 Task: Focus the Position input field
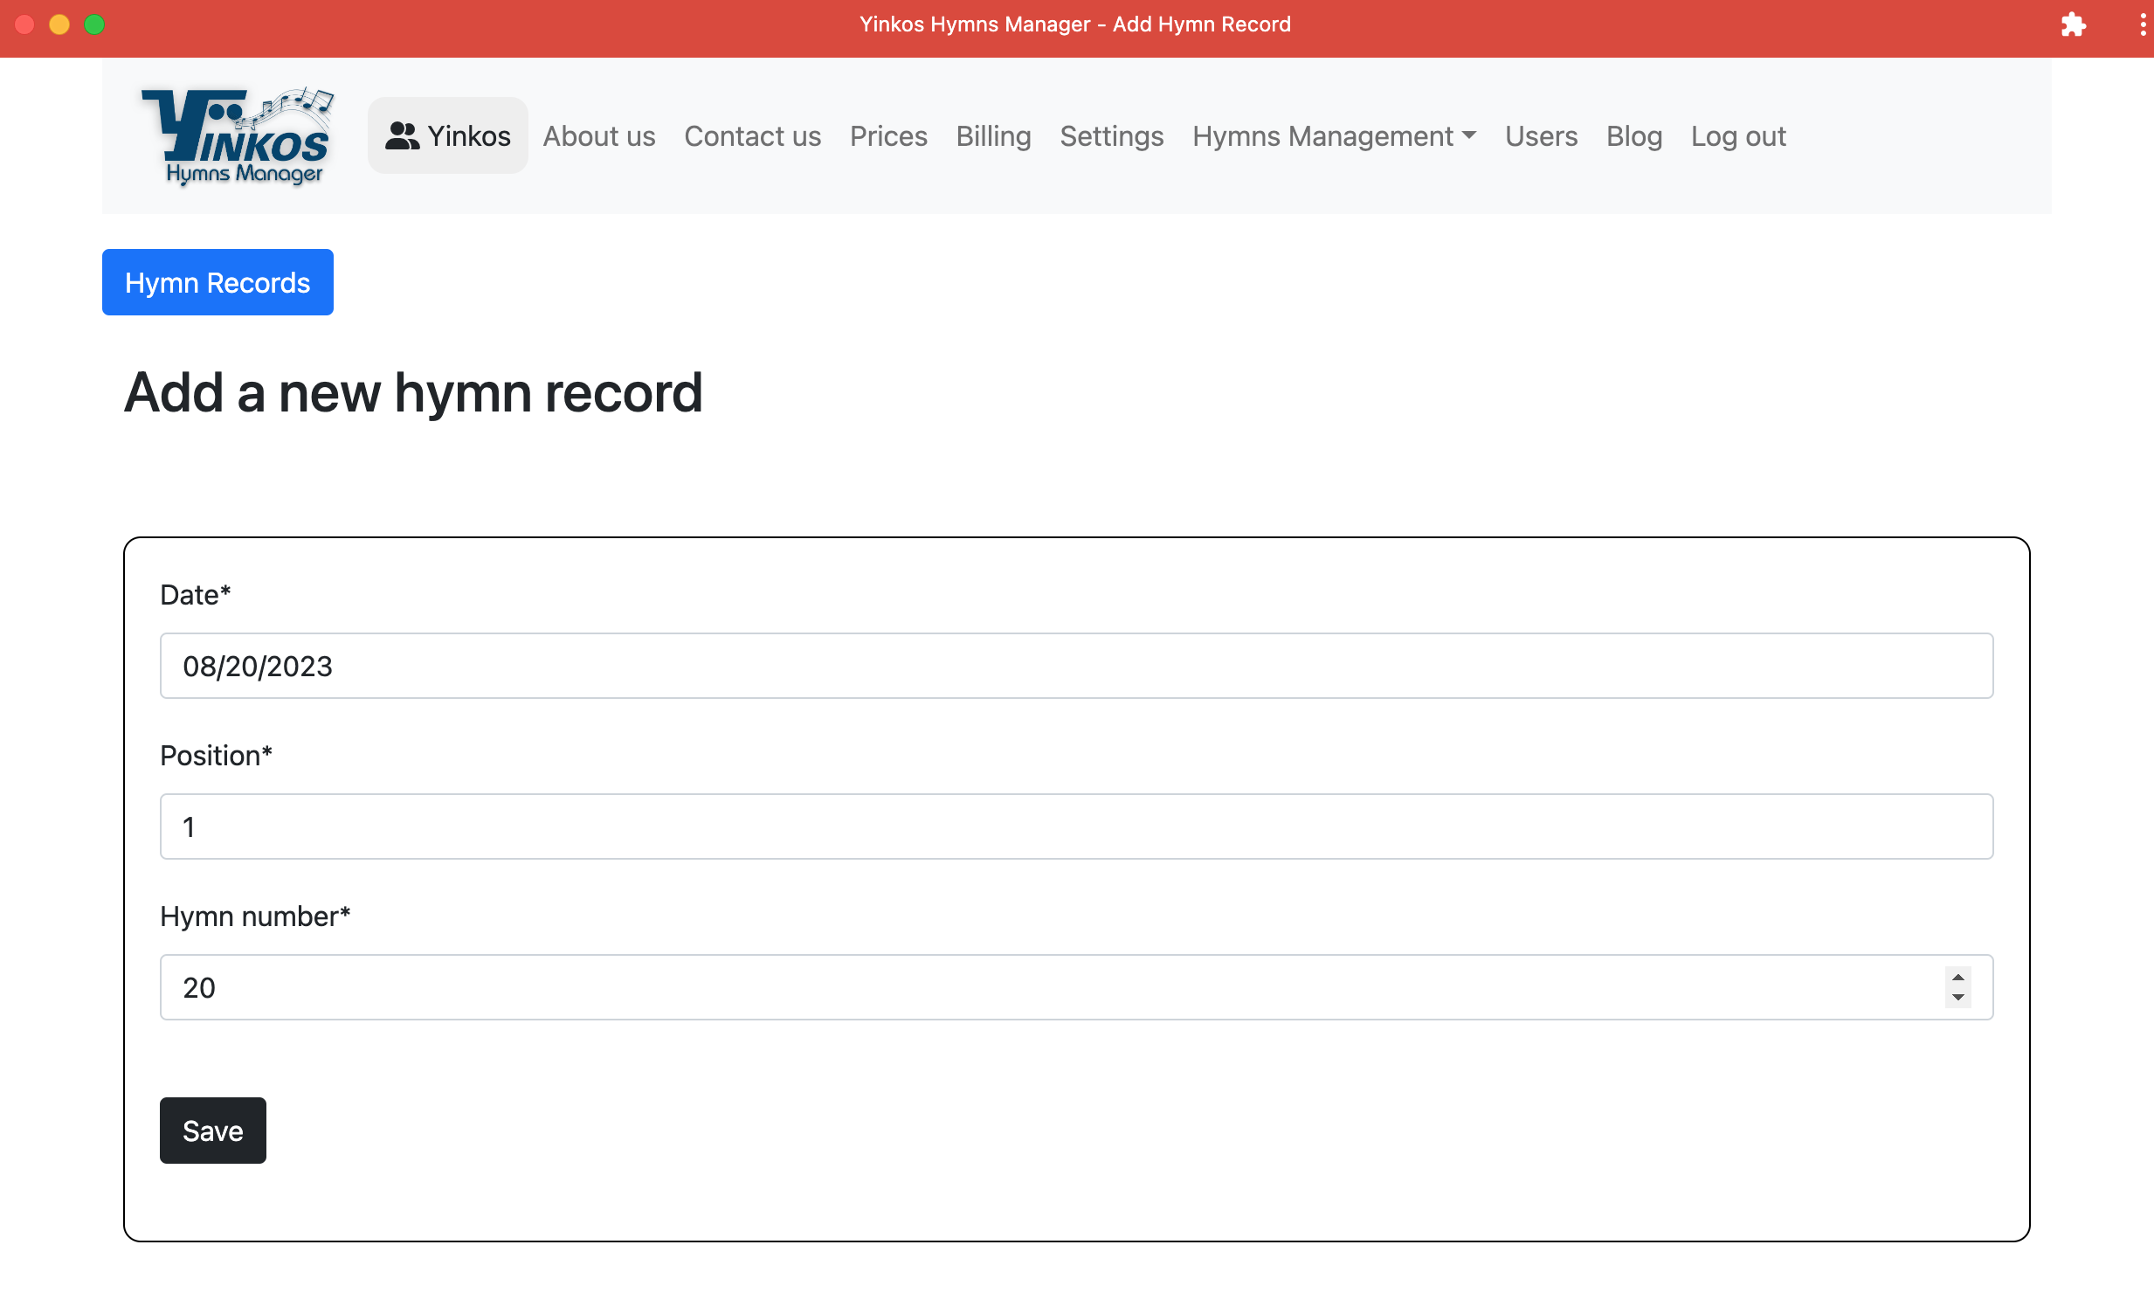click(1076, 826)
